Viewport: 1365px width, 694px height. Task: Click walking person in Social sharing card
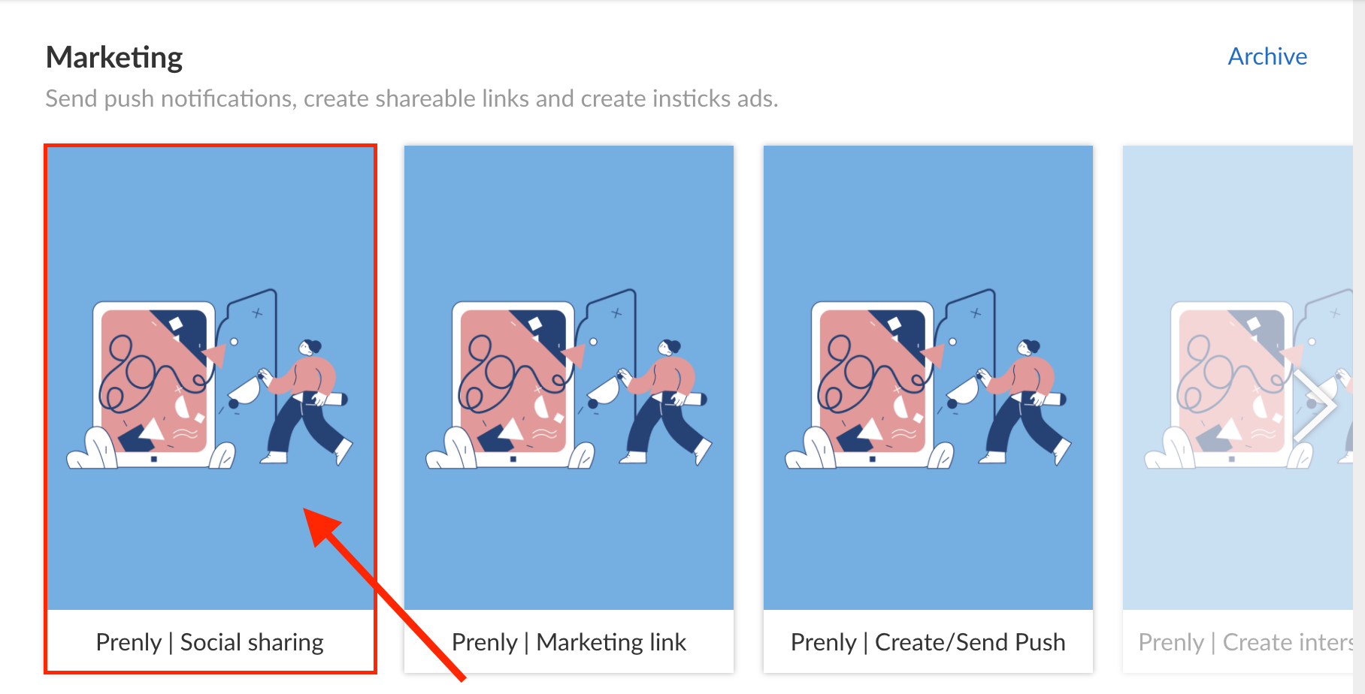point(306,402)
